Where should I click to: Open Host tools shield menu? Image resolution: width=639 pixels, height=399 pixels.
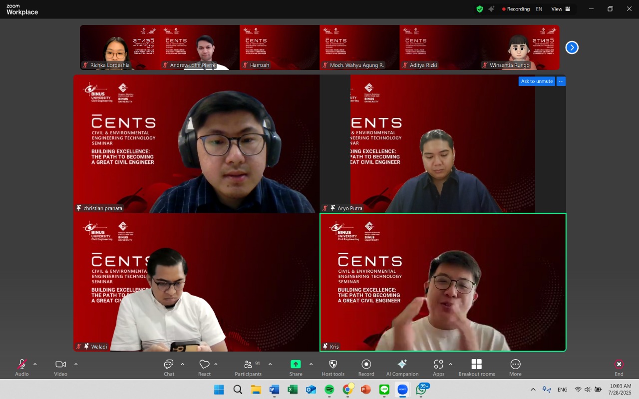coord(333,367)
